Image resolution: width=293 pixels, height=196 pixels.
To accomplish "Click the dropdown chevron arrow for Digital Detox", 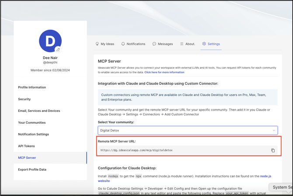I will click(x=274, y=130).
